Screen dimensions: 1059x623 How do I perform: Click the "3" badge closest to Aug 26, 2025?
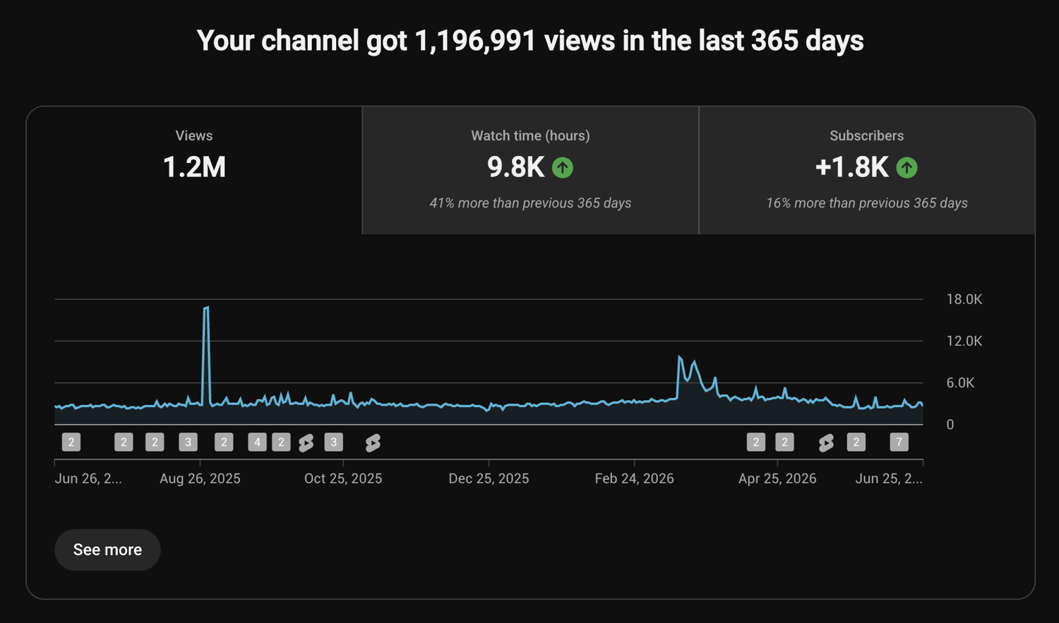click(188, 442)
